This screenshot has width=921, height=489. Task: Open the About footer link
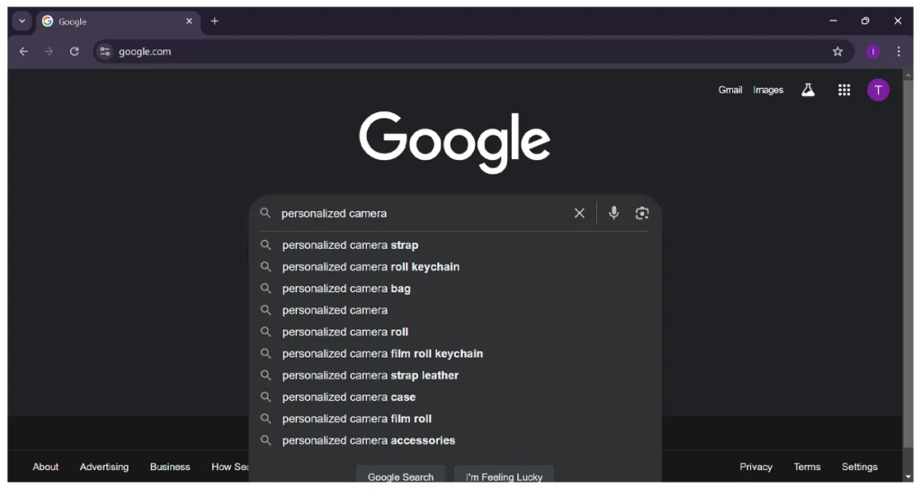(x=45, y=467)
